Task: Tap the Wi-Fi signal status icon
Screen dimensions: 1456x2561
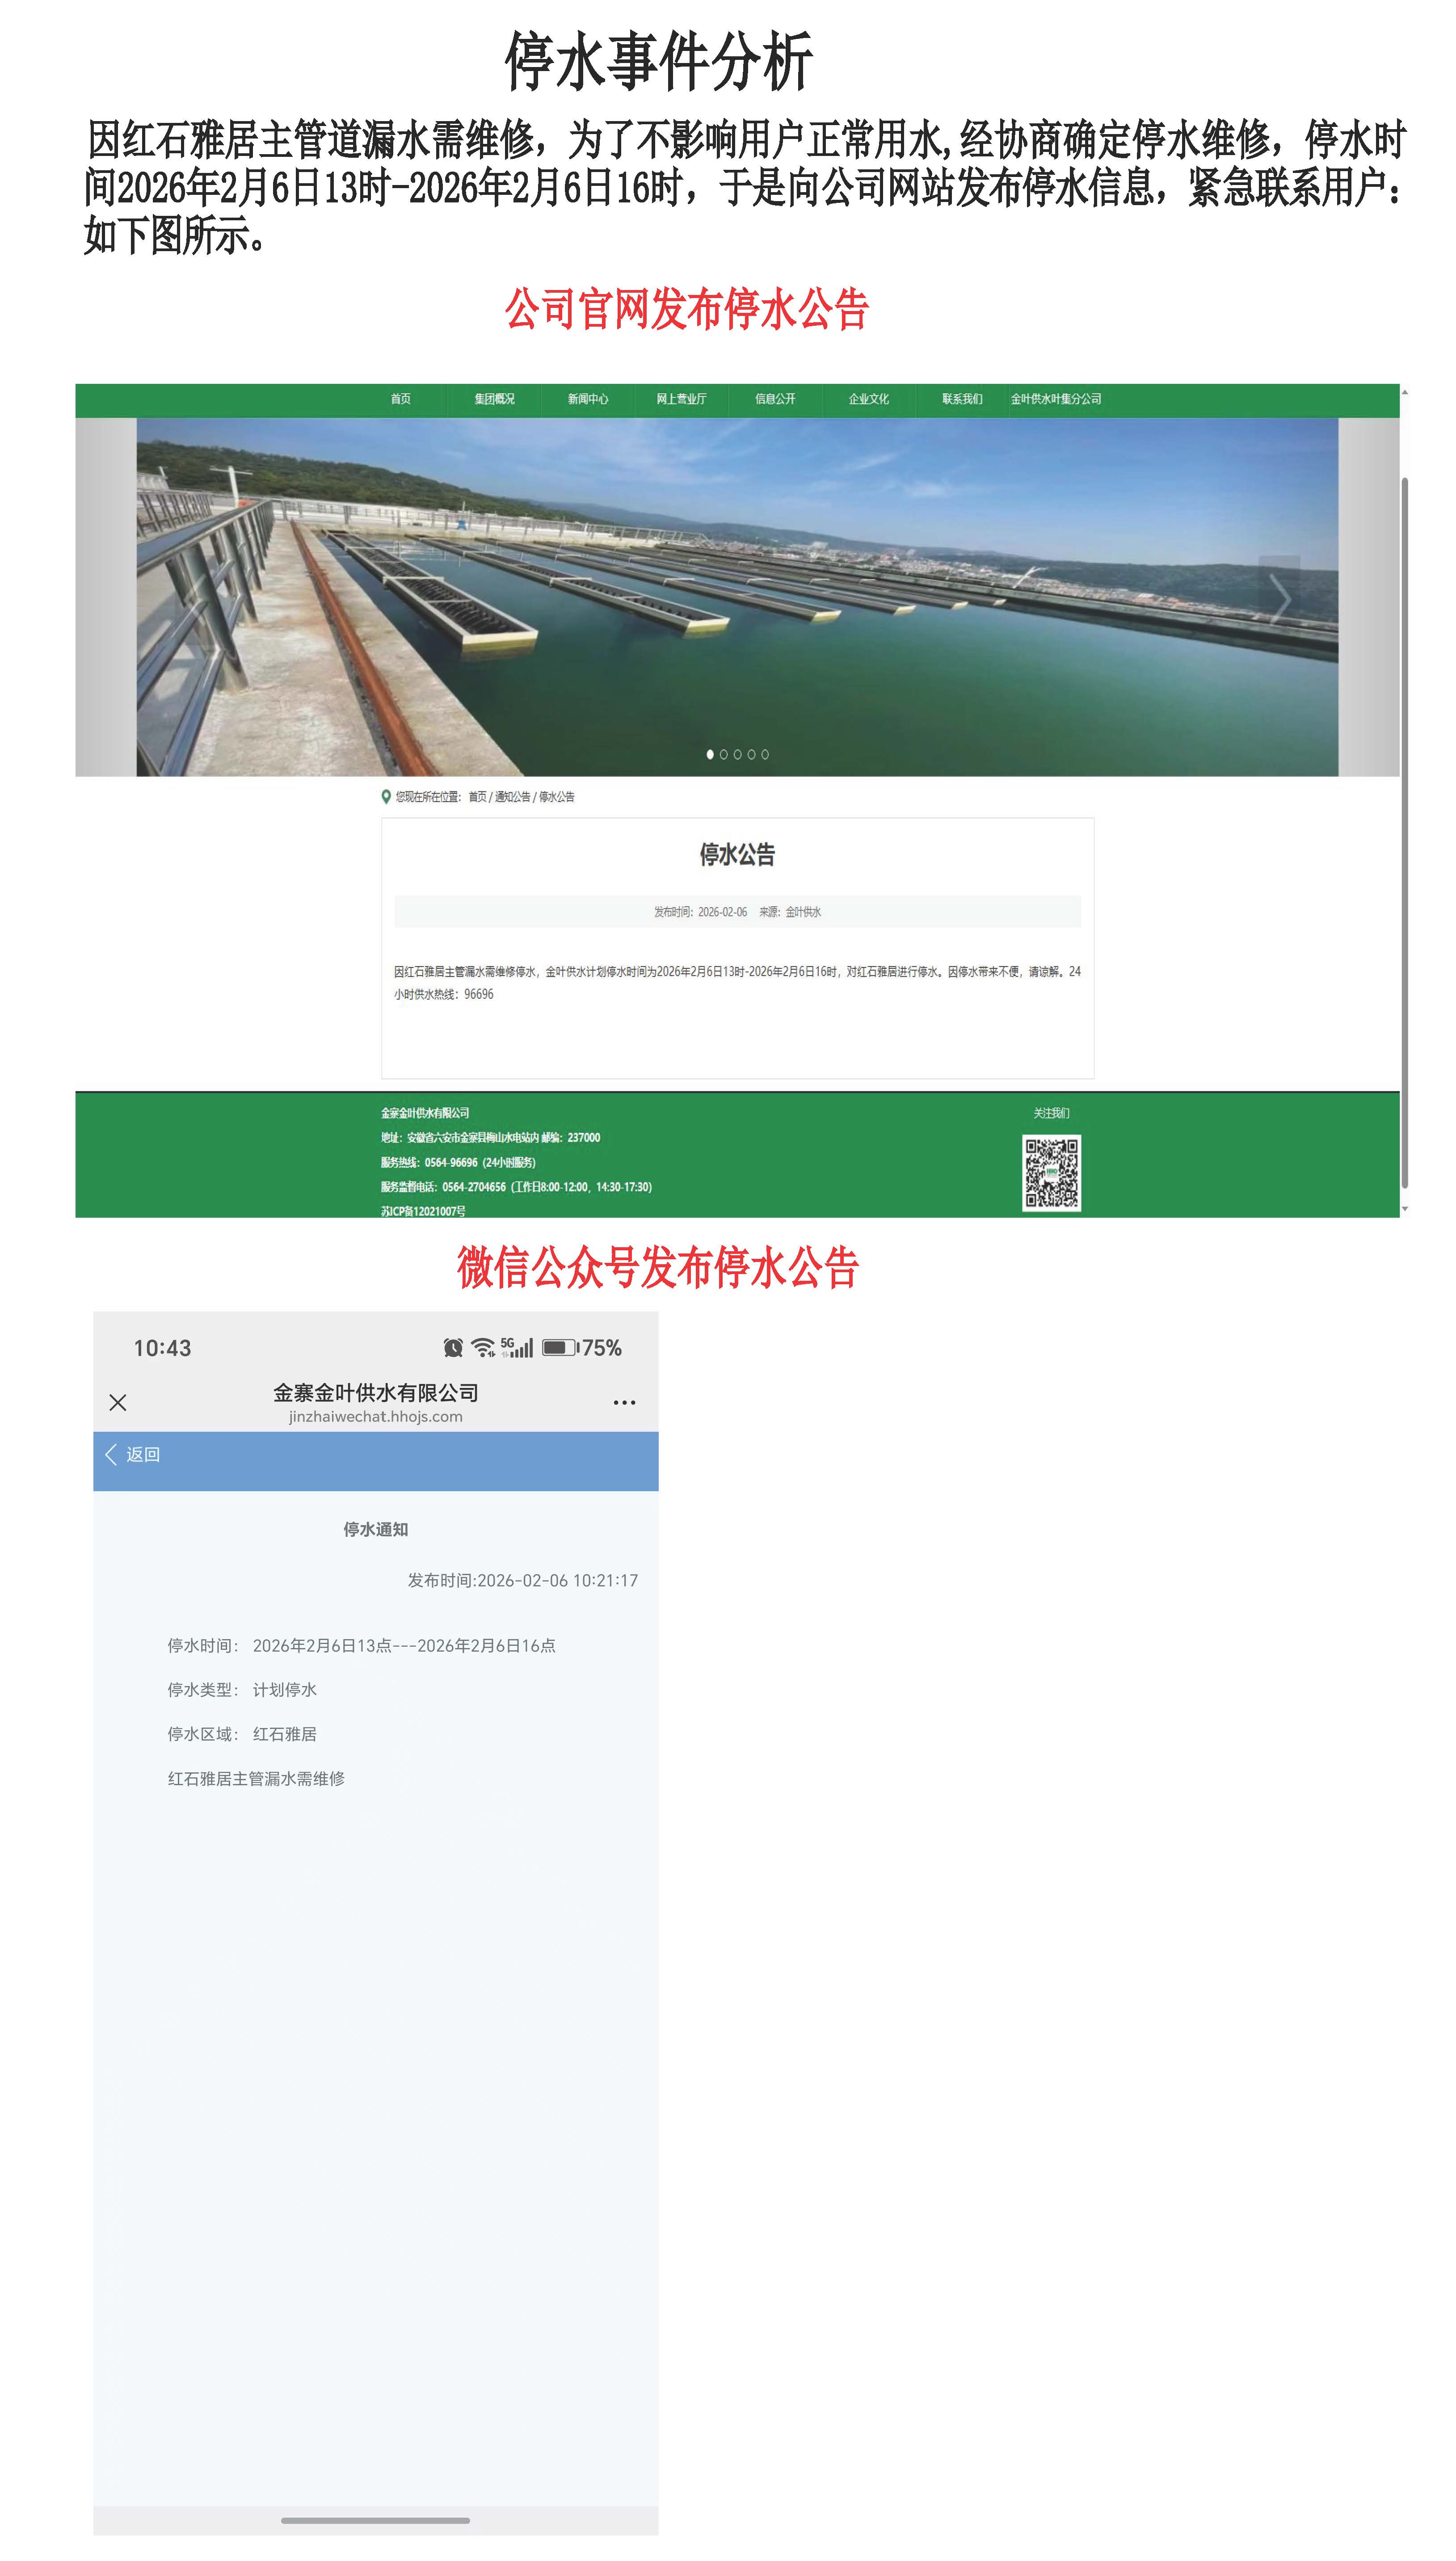Action: click(483, 1347)
